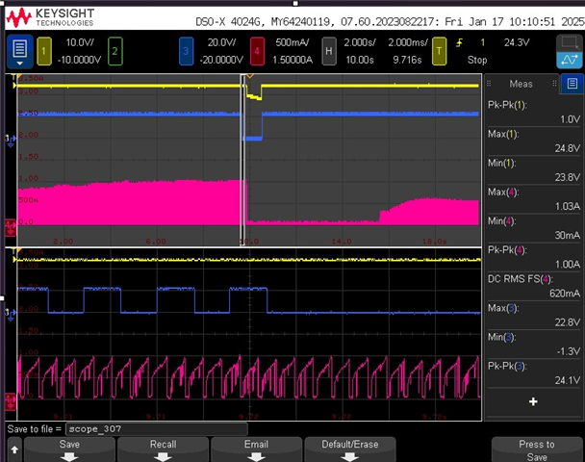Open the Save softkey menu

(69, 449)
